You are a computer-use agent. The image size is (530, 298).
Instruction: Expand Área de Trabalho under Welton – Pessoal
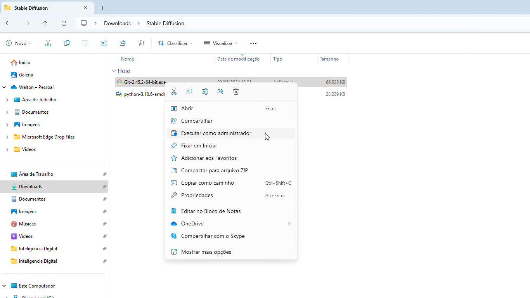point(7,100)
